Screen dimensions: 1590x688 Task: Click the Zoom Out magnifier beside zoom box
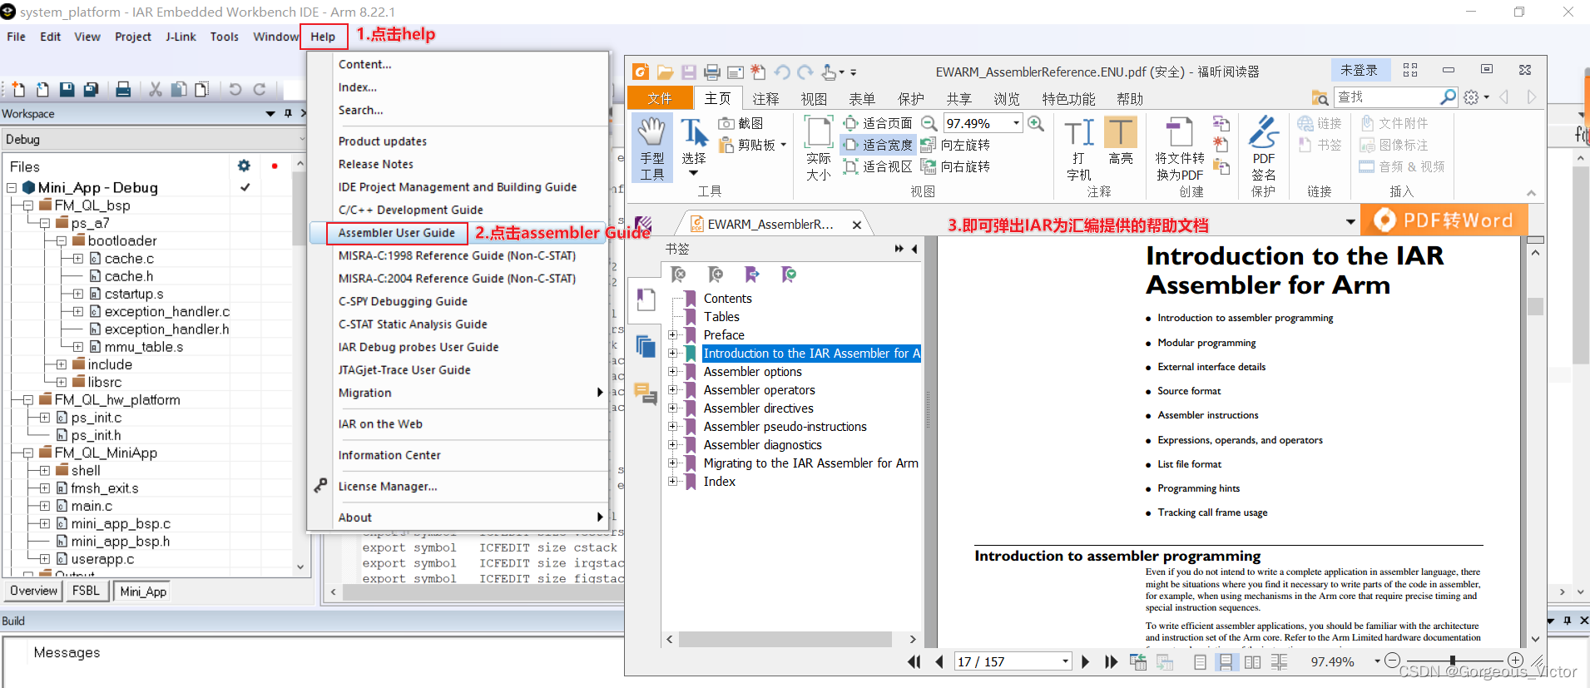pos(929,123)
